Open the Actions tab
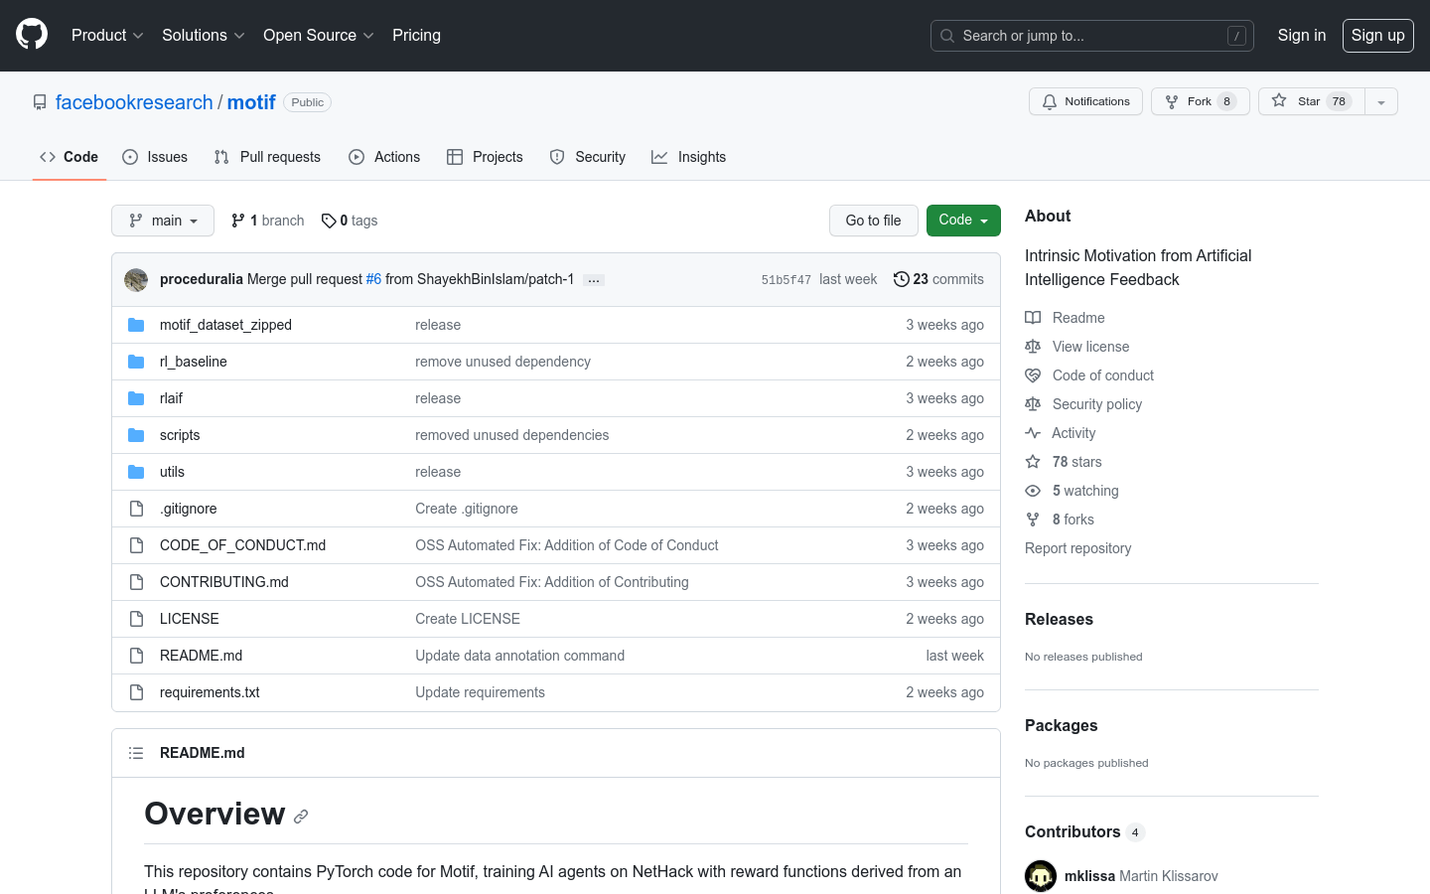The height and width of the screenshot is (894, 1430). (384, 157)
